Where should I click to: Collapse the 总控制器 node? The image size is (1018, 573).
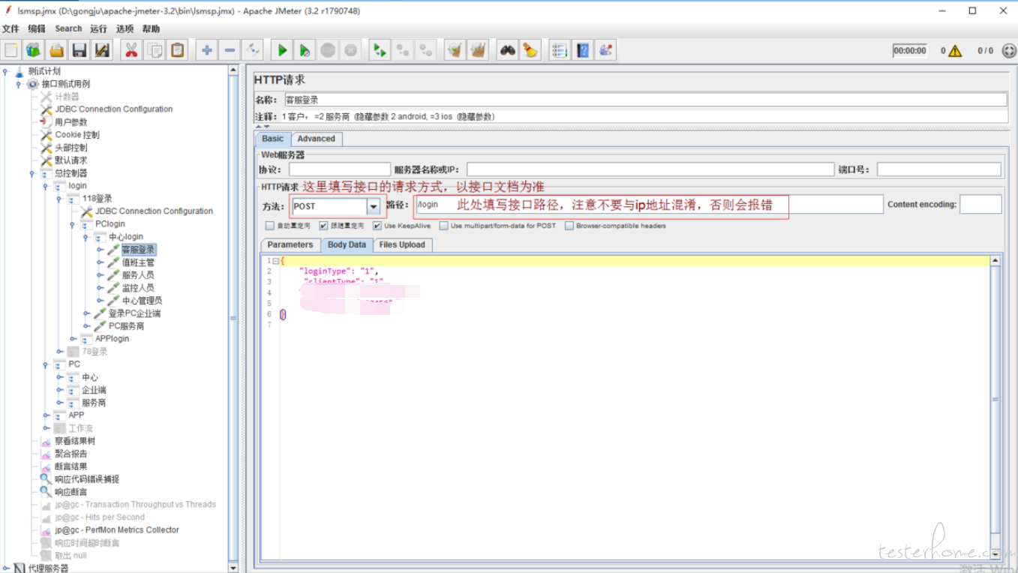click(x=32, y=173)
